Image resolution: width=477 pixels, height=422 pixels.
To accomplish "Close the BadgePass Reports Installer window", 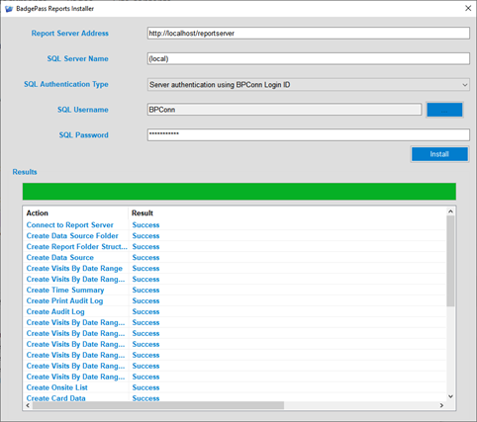I will coord(468,8).
